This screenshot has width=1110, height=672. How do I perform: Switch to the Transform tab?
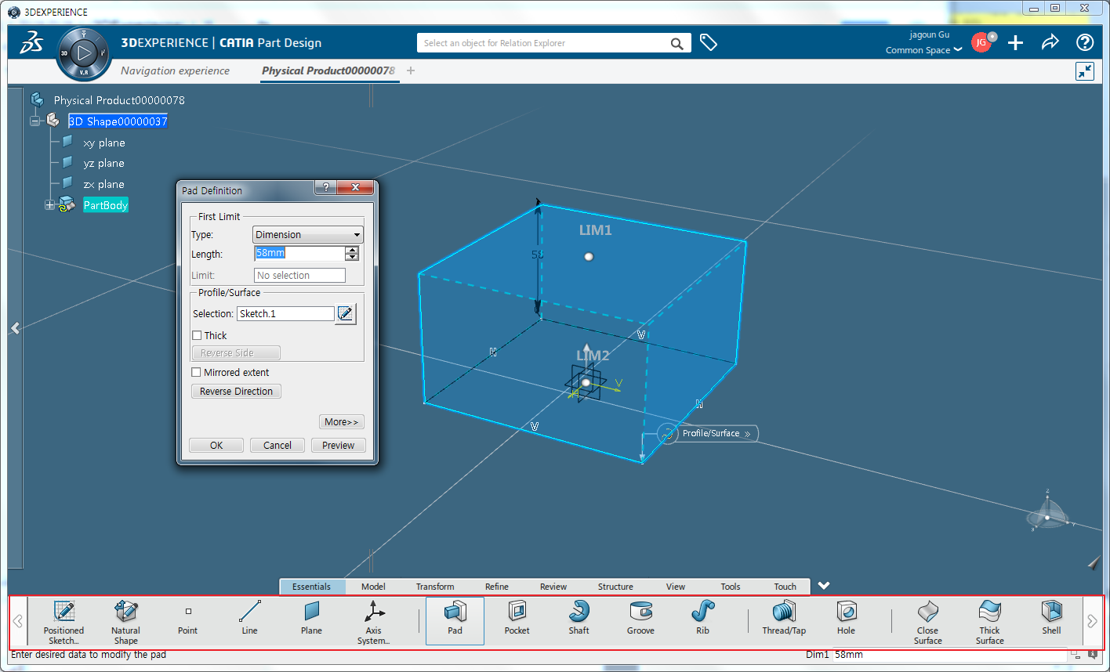coord(435,587)
